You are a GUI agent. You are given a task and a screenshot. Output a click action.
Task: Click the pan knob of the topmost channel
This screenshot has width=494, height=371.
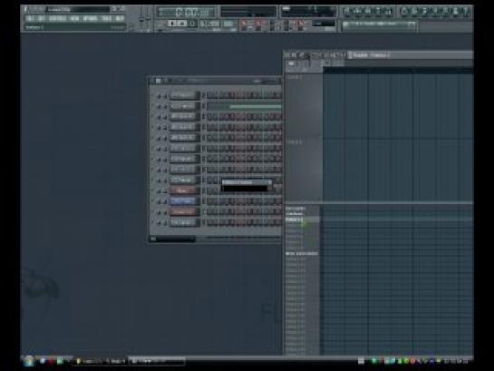tap(160, 95)
